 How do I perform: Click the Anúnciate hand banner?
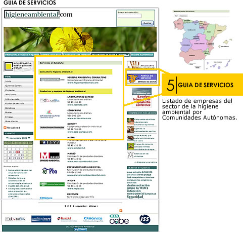tap(141, 65)
